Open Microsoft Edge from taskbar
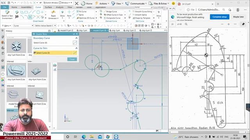 tap(84, 136)
